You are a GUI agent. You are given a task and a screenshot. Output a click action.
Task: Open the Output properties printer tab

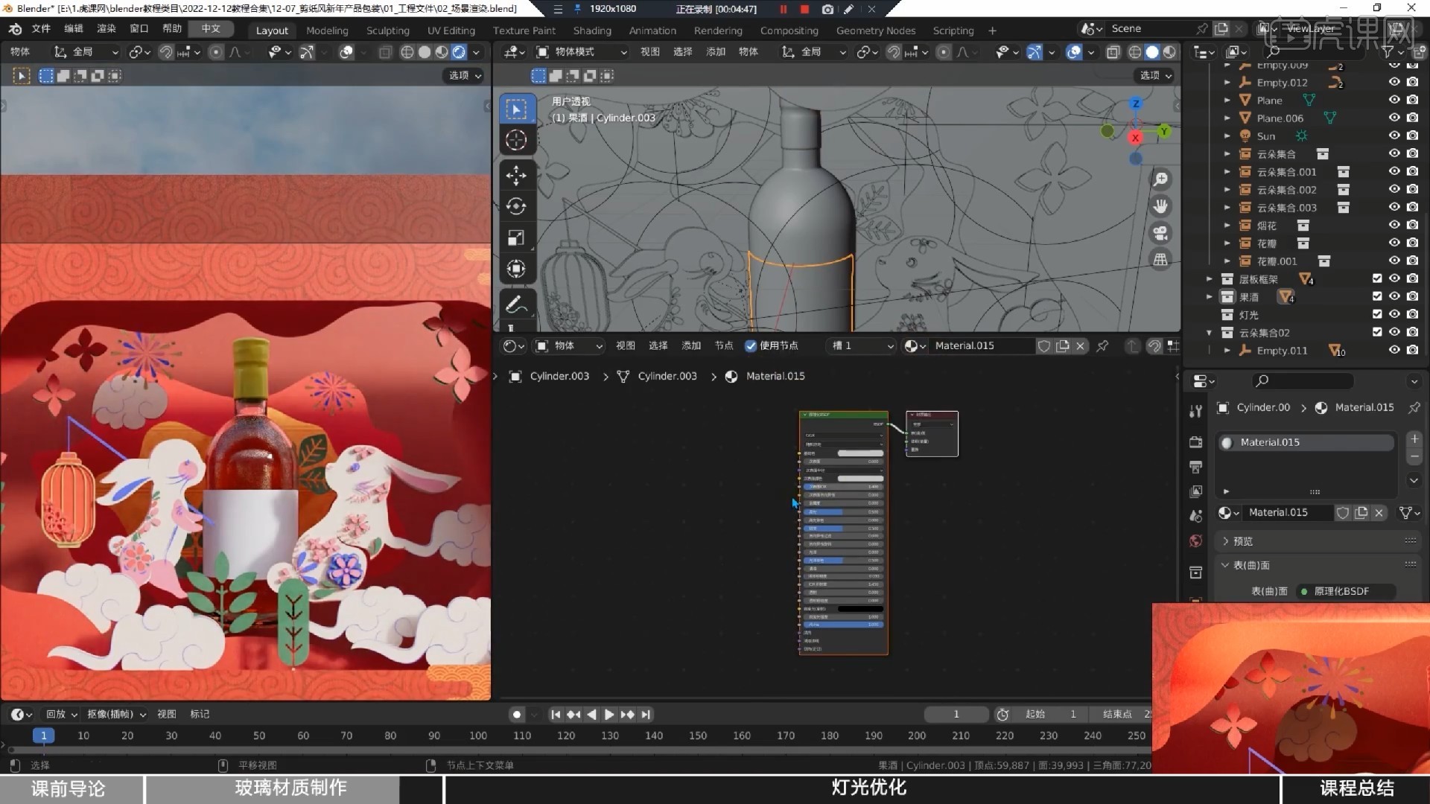tap(1196, 467)
